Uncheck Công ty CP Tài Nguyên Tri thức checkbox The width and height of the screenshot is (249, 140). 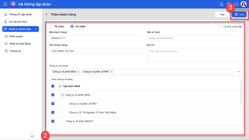(x=53, y=112)
